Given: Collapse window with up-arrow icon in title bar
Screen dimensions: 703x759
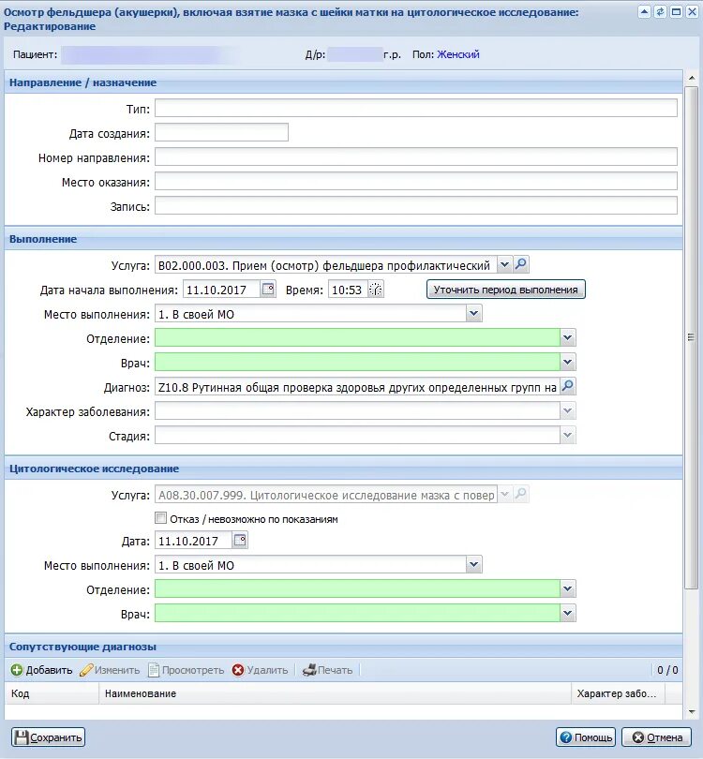Looking at the screenshot, I should pyautogui.click(x=644, y=11).
